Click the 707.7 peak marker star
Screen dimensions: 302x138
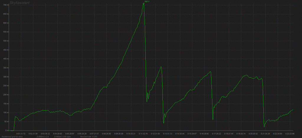click(144, 3)
